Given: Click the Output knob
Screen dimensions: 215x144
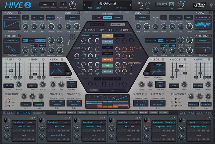Looking at the screenshot, I should (181, 4).
